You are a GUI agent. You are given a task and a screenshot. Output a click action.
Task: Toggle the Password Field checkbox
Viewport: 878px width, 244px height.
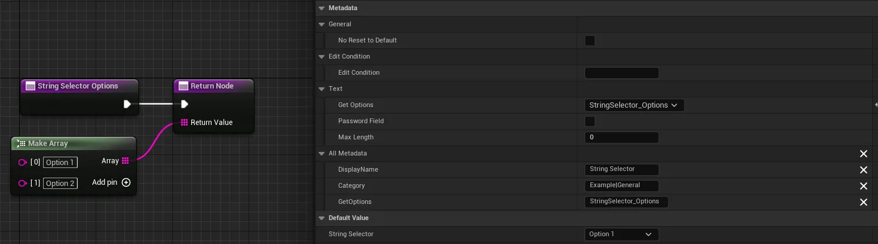click(x=590, y=121)
